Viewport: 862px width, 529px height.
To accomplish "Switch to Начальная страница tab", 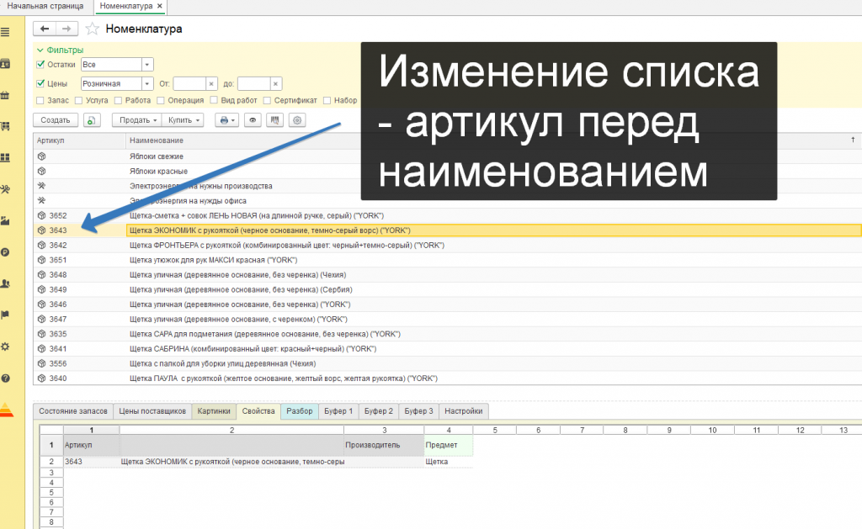I will click(x=45, y=6).
